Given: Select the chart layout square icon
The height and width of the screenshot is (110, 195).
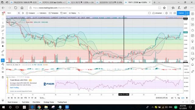Looking at the screenshot, I should click(149, 13).
